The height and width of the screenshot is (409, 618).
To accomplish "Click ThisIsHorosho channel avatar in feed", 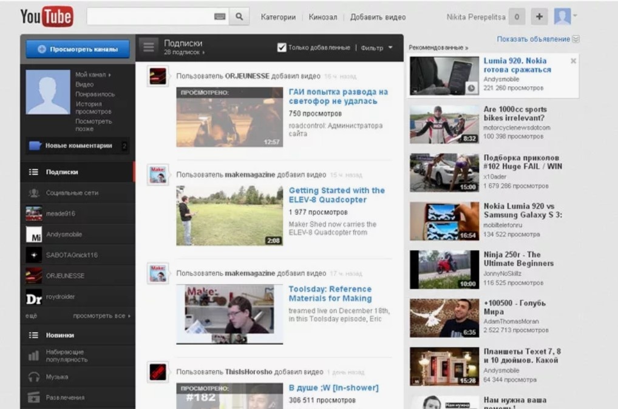I will pyautogui.click(x=158, y=371).
